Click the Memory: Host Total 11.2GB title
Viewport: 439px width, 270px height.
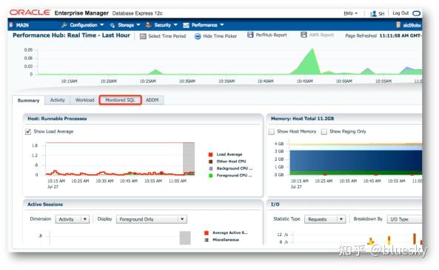302,119
